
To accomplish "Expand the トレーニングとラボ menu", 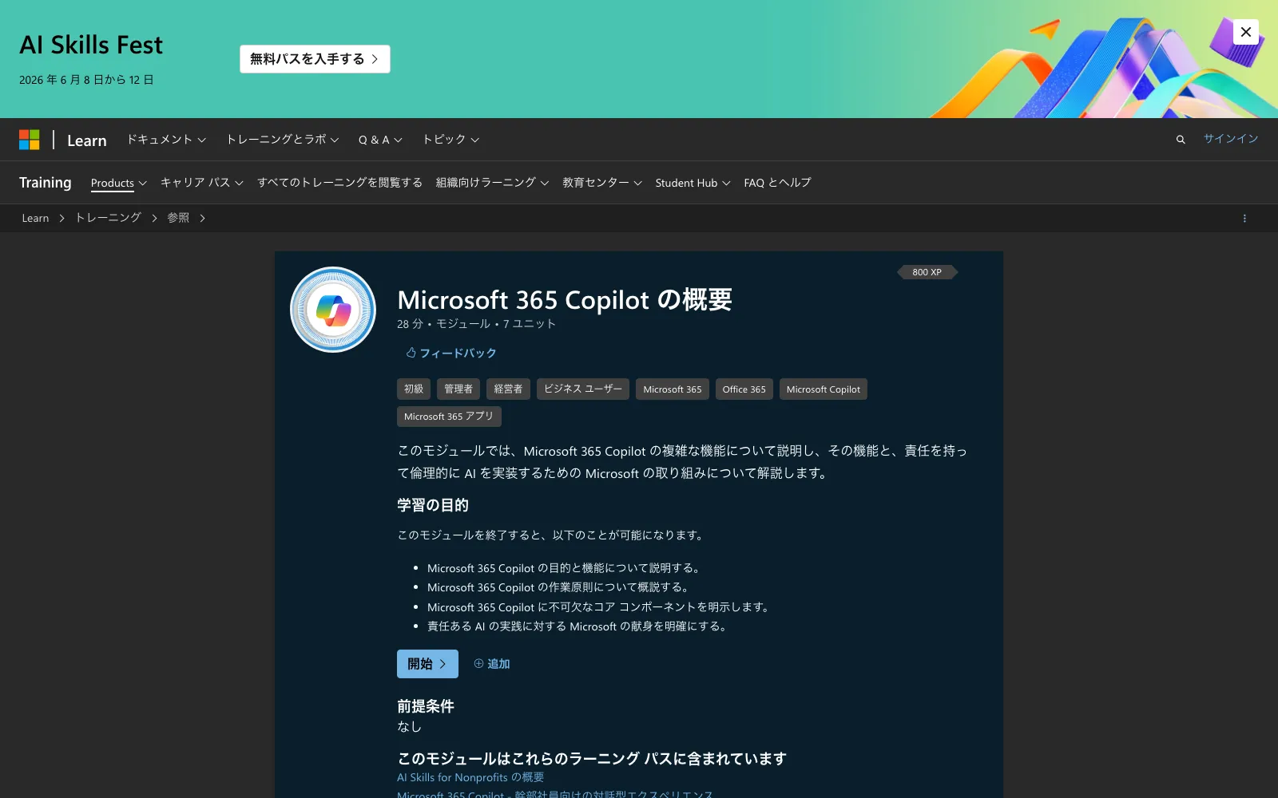I will pos(283,140).
